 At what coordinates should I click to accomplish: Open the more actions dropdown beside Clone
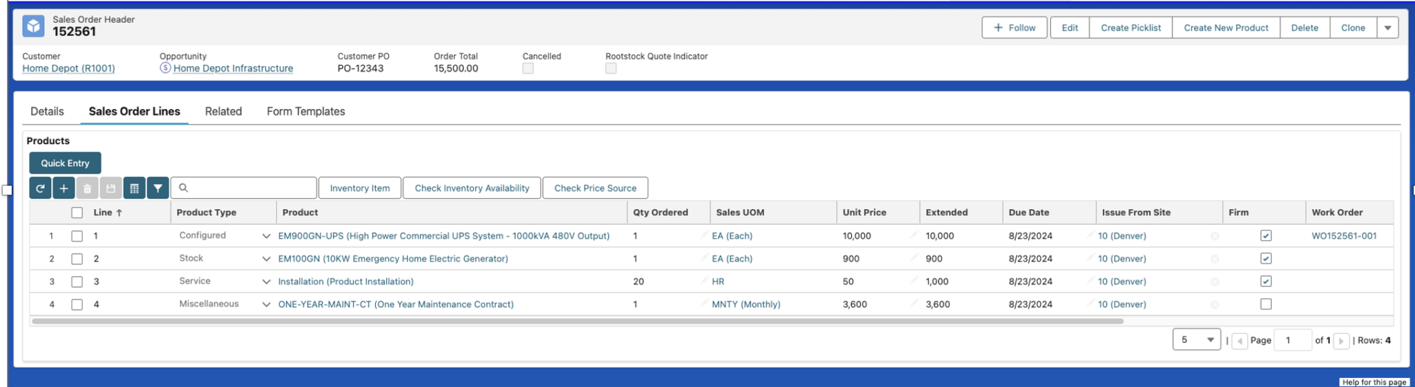(1387, 28)
